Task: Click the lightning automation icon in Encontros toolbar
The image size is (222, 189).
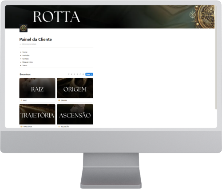Action: [75, 74]
